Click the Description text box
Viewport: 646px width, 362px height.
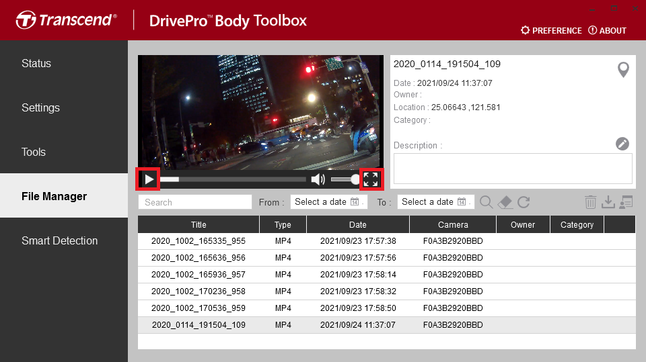513,169
